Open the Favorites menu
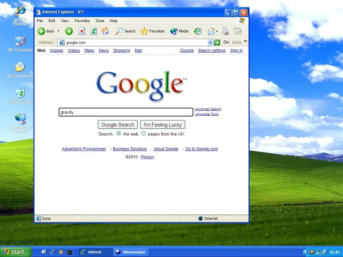 pyautogui.click(x=82, y=21)
